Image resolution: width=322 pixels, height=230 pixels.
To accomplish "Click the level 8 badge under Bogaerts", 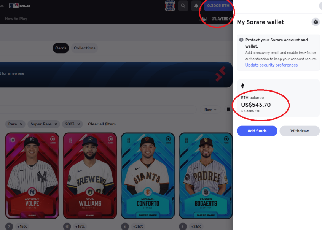I will click(x=183, y=227).
